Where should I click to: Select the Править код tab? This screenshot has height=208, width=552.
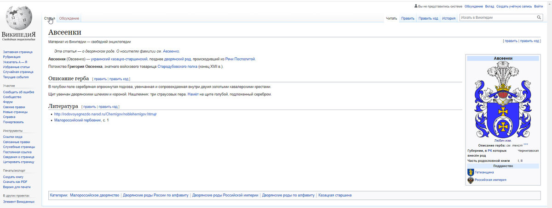[x=428, y=18]
